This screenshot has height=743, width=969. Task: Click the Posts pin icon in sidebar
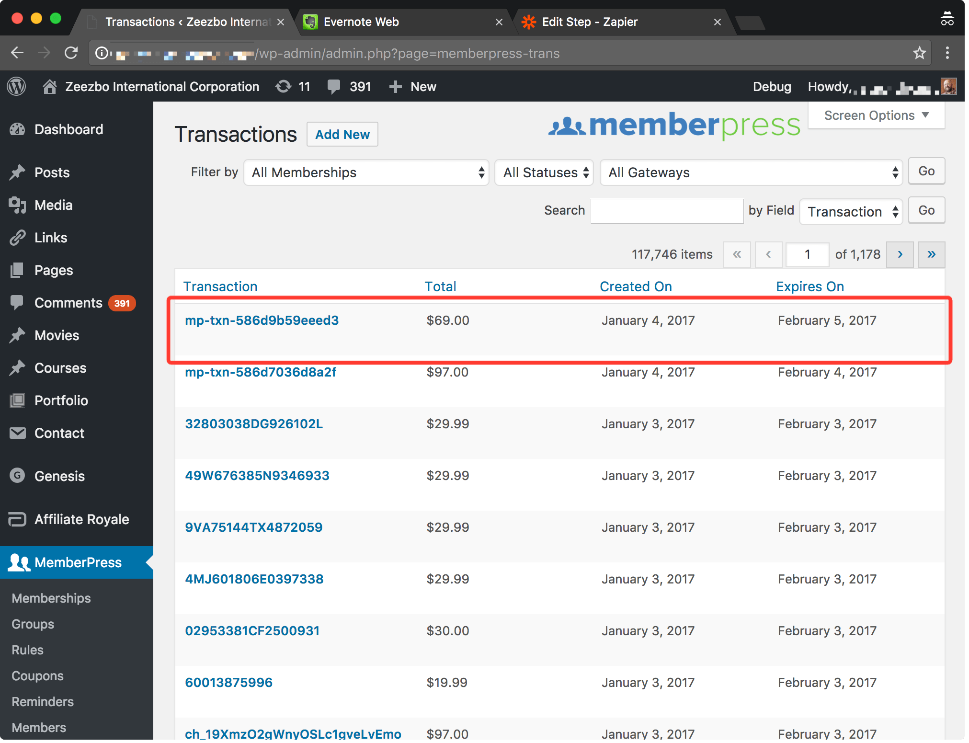pos(17,172)
